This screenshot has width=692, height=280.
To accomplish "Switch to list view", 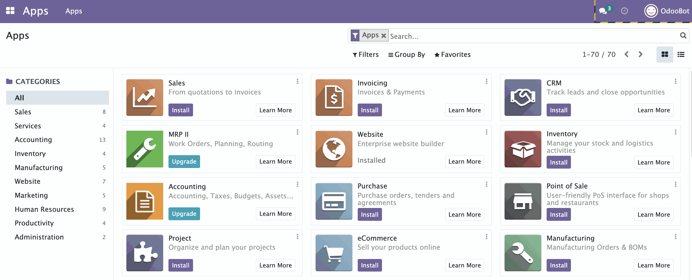I will click(681, 55).
